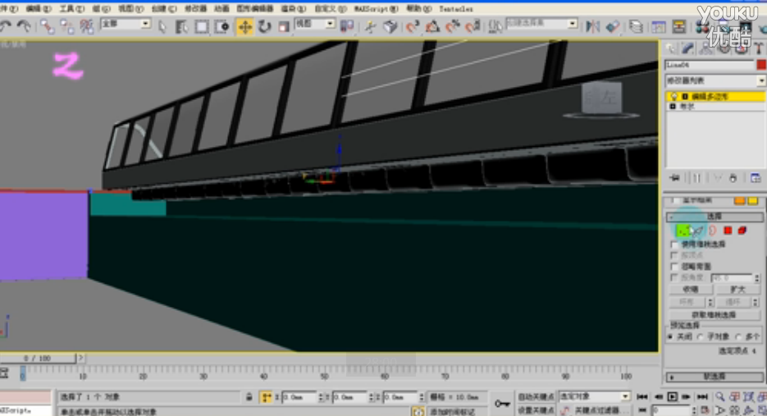767x416 pixels.
Task: Select the Off preview selection radio
Action: click(671, 336)
